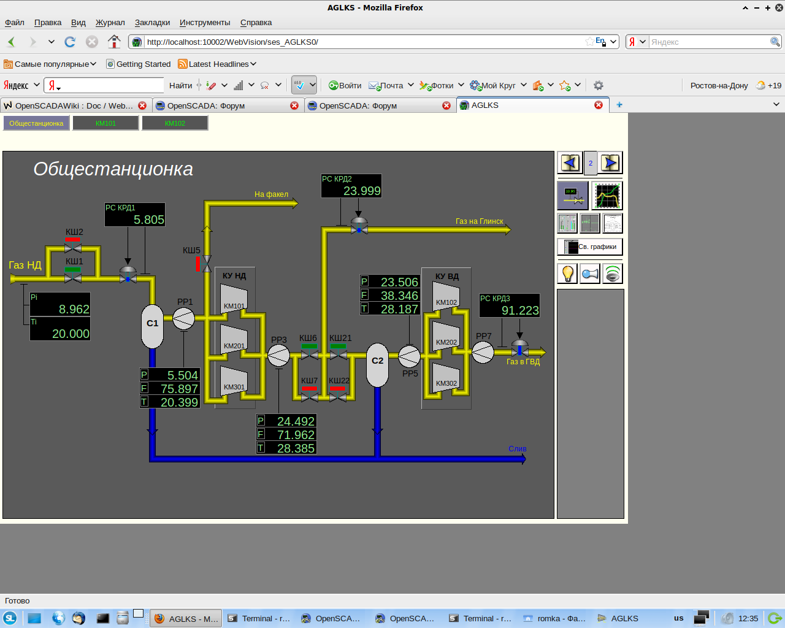The image size is (785, 628).
Task: Switch to the OpenSCADAWiki browser tab
Action: (74, 105)
